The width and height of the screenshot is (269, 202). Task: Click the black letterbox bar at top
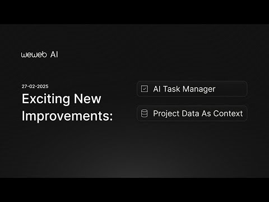click(134, 12)
